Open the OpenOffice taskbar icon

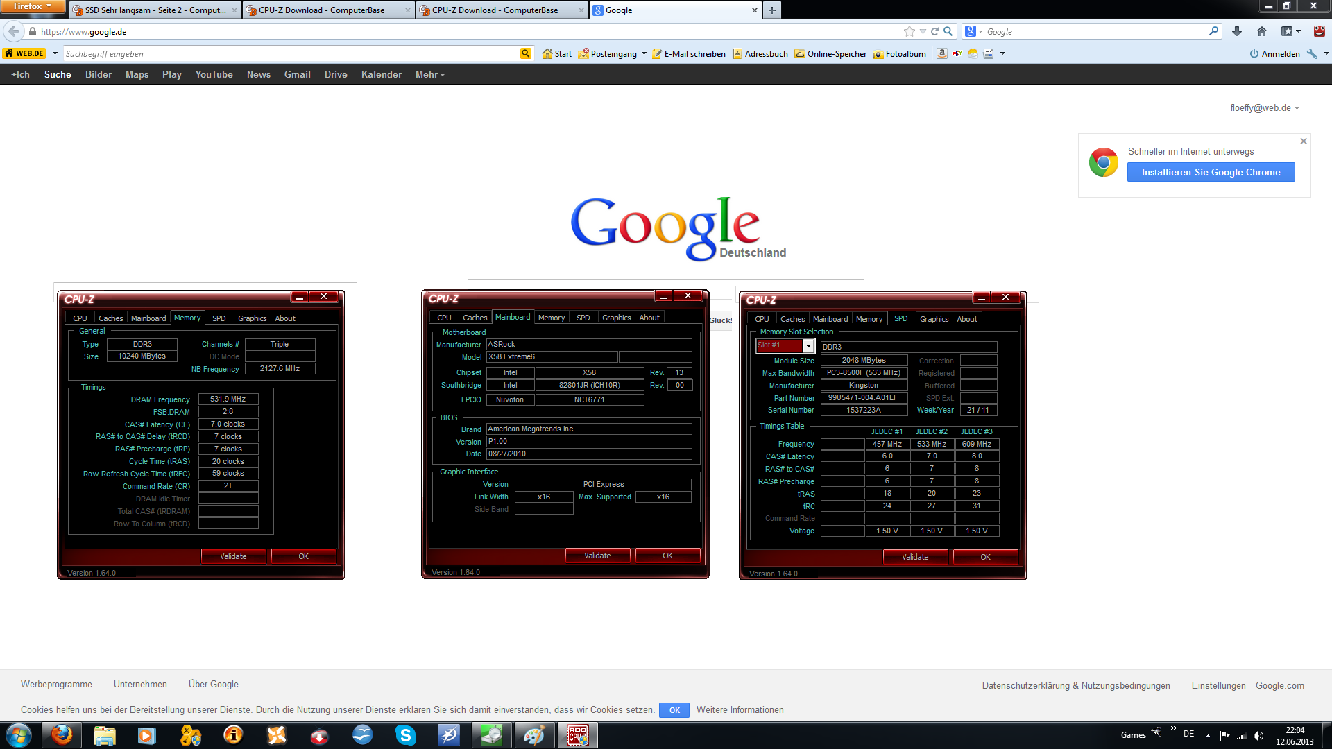[x=362, y=735]
